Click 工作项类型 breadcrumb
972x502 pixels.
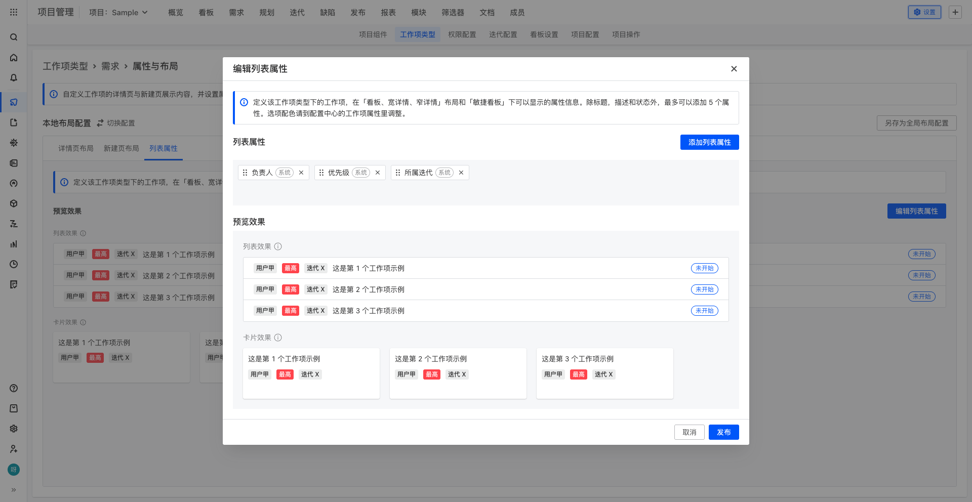(x=65, y=66)
